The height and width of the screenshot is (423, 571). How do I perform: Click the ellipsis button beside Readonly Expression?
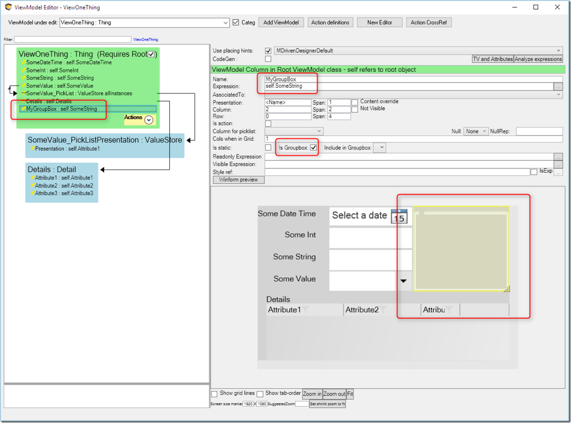(558, 157)
